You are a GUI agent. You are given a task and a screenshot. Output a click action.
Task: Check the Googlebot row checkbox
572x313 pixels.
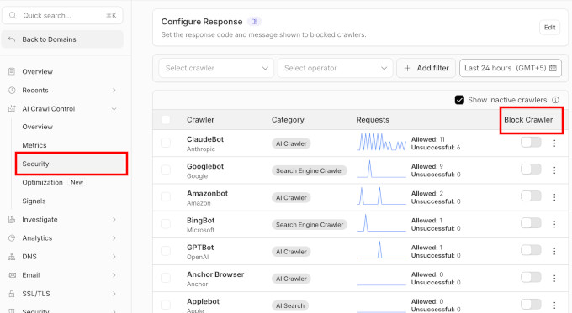[165, 170]
